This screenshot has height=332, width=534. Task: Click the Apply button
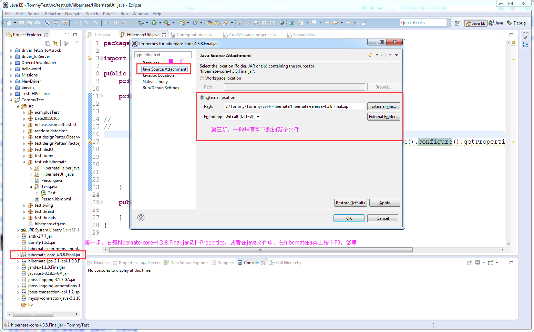384,203
